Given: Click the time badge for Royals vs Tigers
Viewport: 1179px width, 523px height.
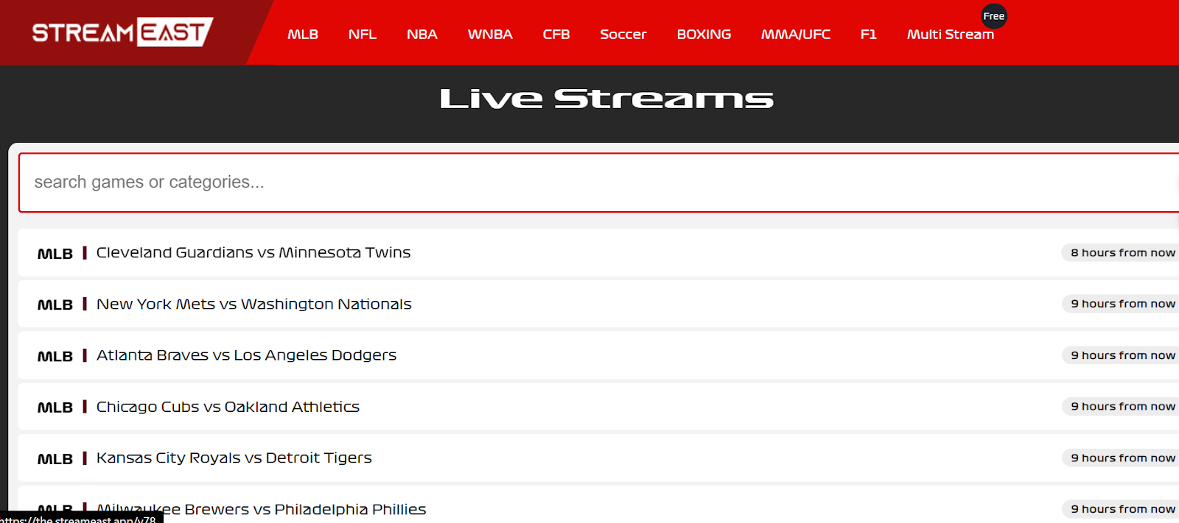Looking at the screenshot, I should 1122,458.
